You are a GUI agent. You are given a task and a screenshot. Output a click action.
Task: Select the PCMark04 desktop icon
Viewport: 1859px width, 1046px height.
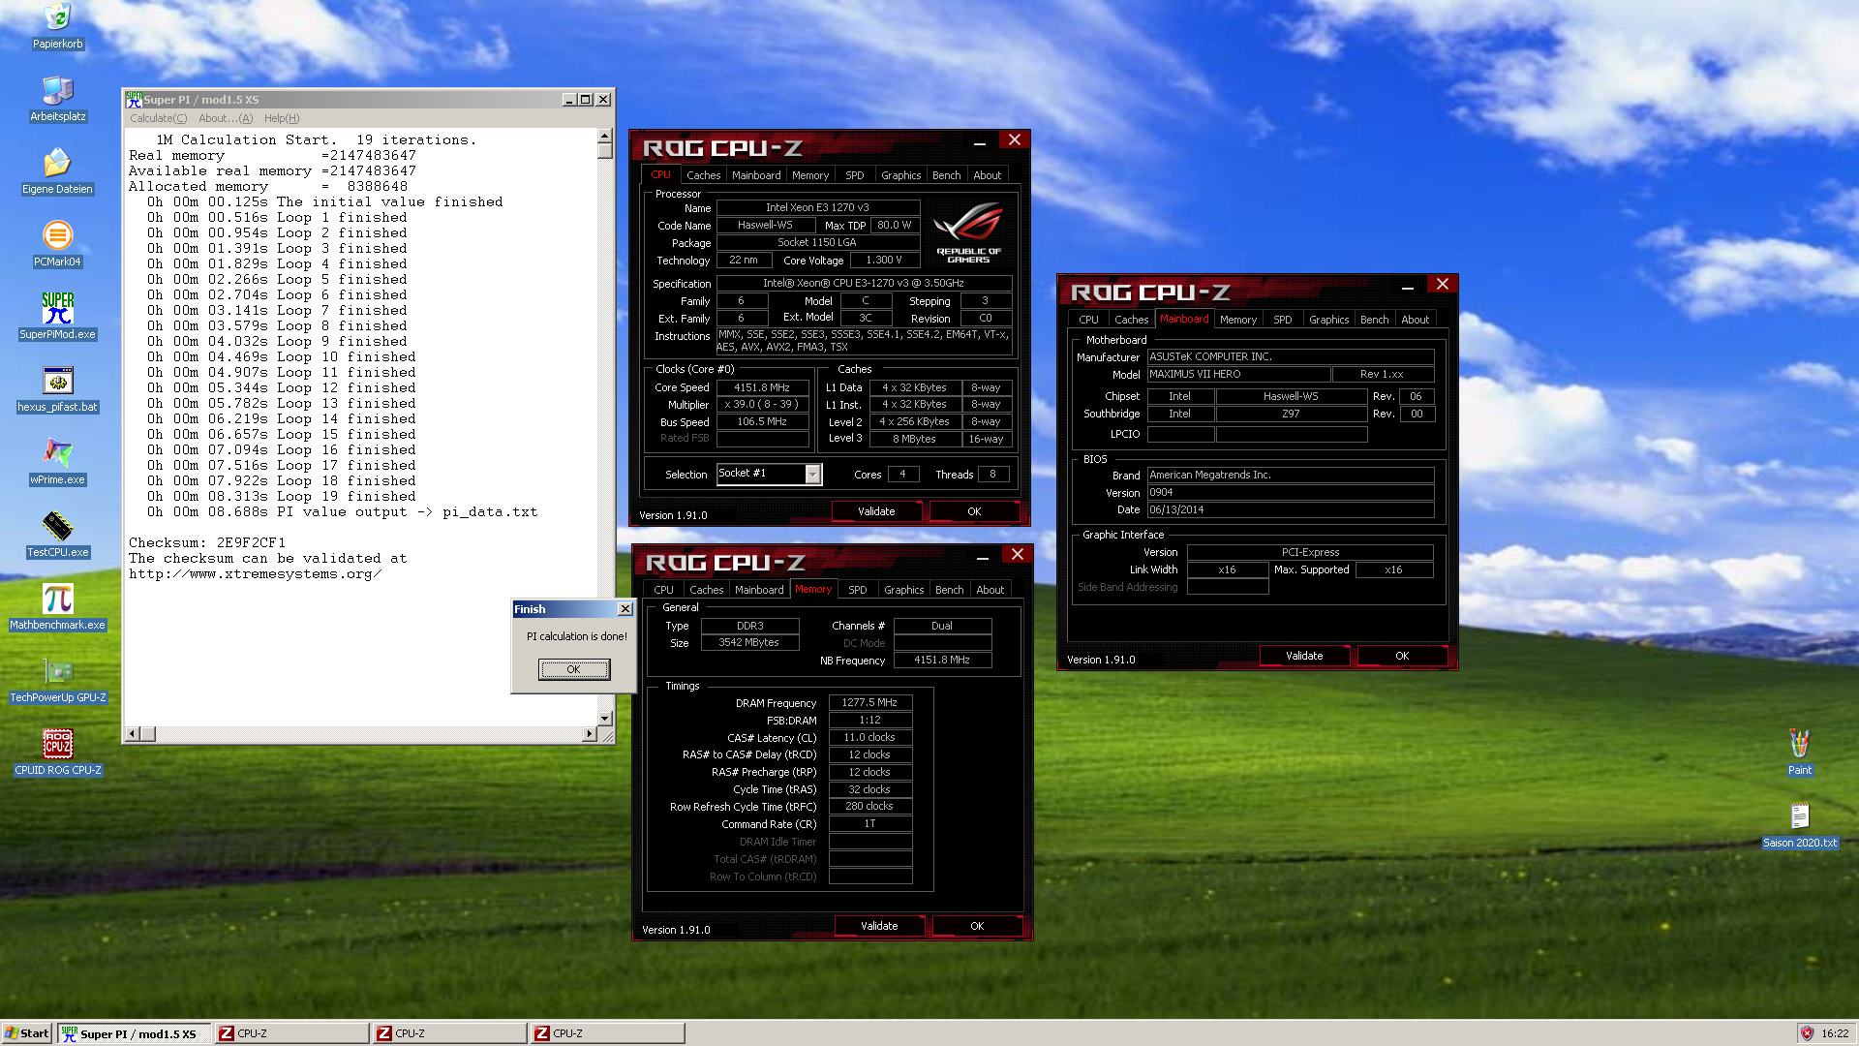(57, 244)
